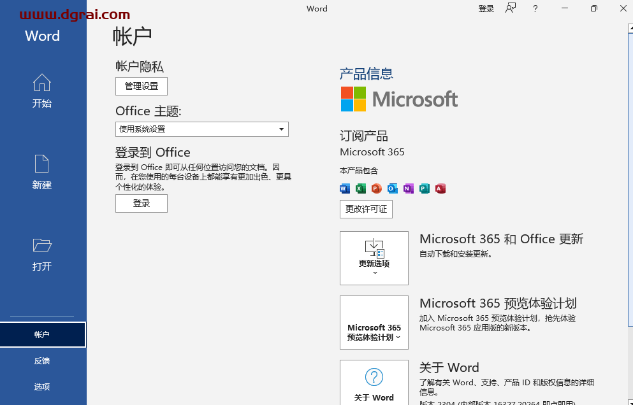
Task: Click the Excel icon in product list
Action: pyautogui.click(x=361, y=188)
